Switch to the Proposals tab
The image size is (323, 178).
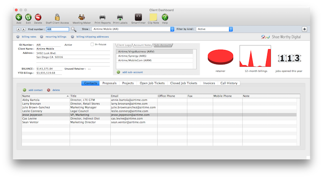109,83
